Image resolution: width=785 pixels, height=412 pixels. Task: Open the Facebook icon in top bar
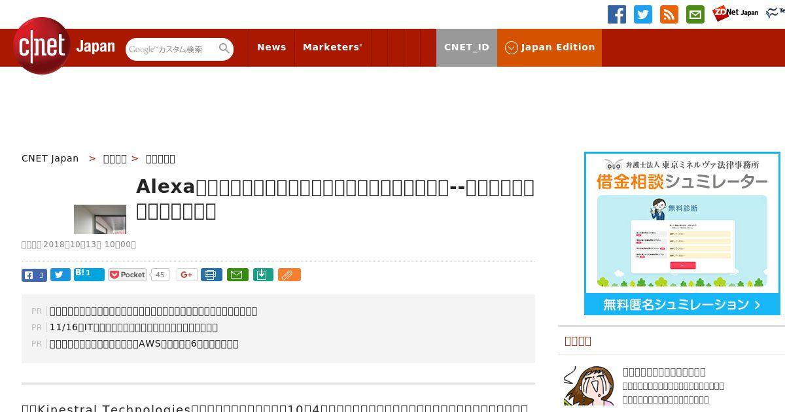tap(617, 14)
